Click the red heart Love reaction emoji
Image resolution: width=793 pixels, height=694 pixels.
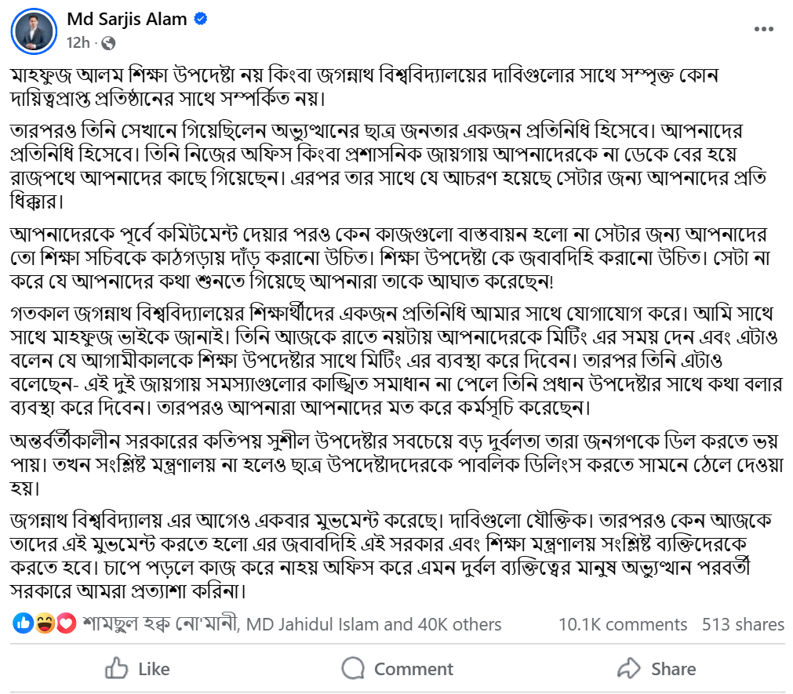66,624
